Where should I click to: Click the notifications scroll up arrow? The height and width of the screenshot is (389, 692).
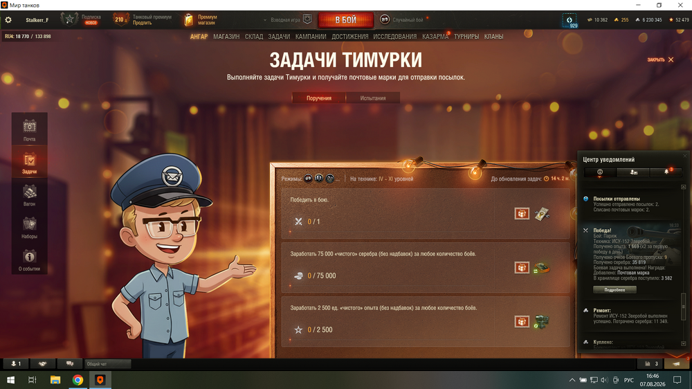[x=684, y=187]
